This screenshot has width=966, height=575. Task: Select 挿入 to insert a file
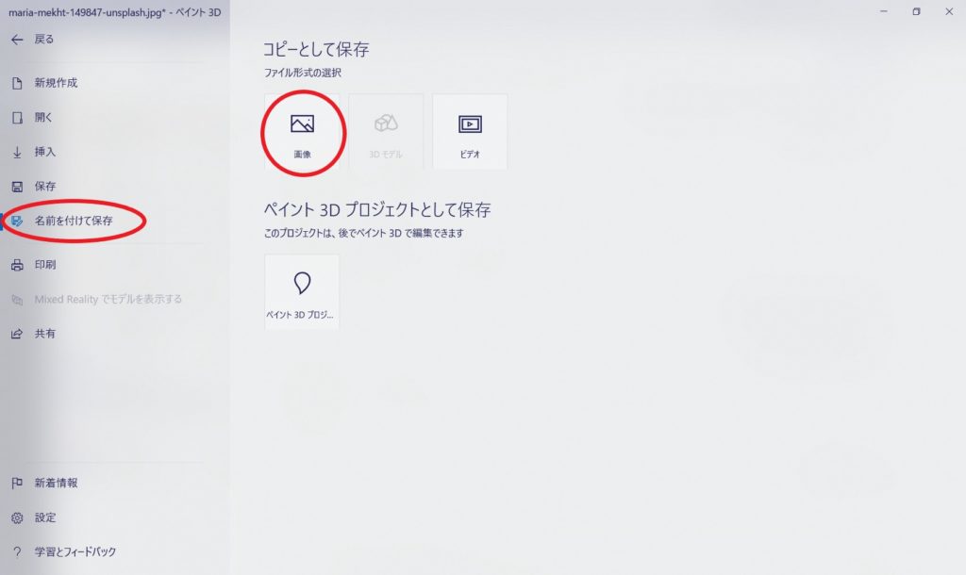tap(34, 152)
